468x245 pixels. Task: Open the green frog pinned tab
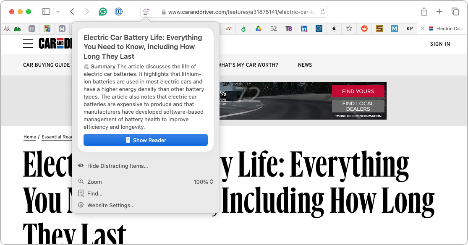point(17,29)
